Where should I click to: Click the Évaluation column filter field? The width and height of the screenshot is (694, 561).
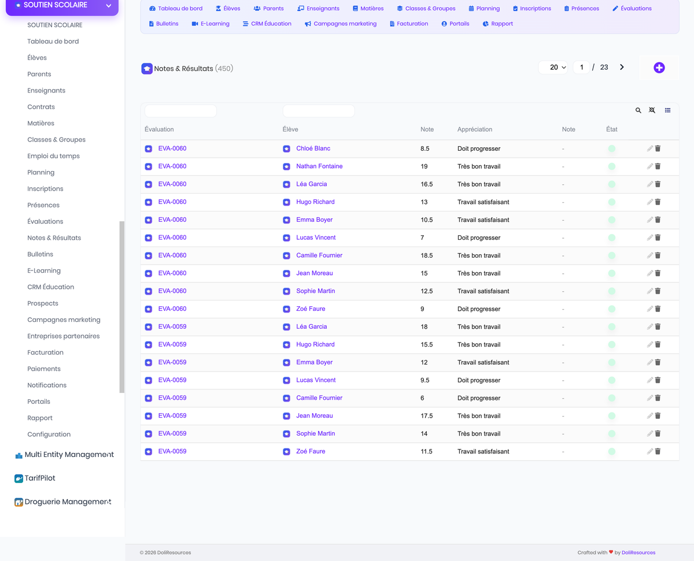180,111
